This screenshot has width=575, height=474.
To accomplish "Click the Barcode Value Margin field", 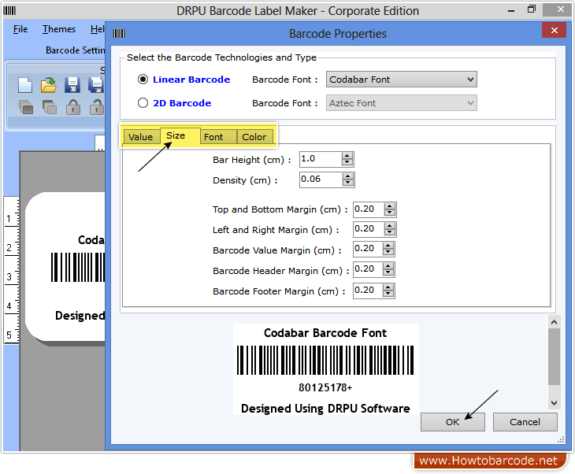I will 368,249.
